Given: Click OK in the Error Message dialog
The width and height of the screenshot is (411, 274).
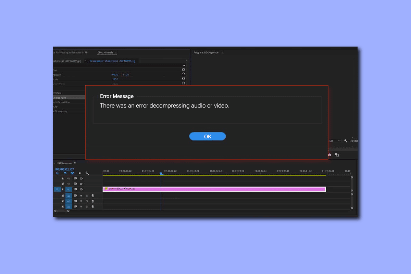Looking at the screenshot, I should point(207,136).
